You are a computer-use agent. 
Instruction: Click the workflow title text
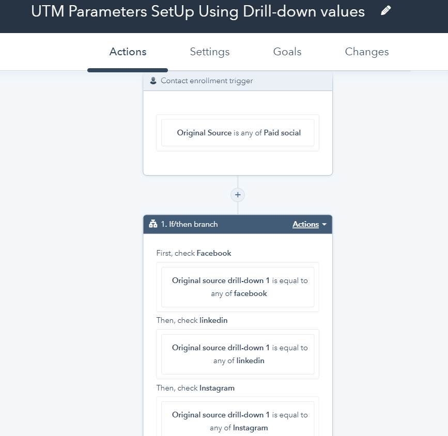point(197,11)
